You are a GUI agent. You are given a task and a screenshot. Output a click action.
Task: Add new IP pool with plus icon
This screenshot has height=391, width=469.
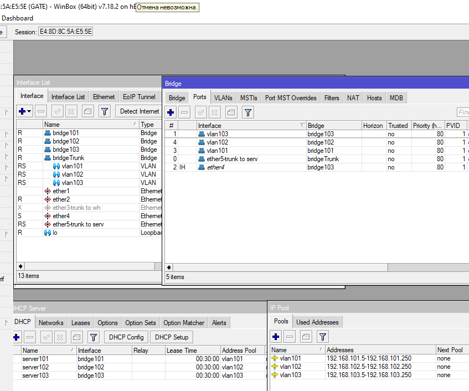coord(276,337)
